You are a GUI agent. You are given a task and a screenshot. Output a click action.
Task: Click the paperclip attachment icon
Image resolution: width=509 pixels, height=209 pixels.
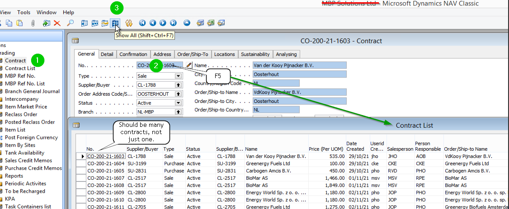point(33,23)
